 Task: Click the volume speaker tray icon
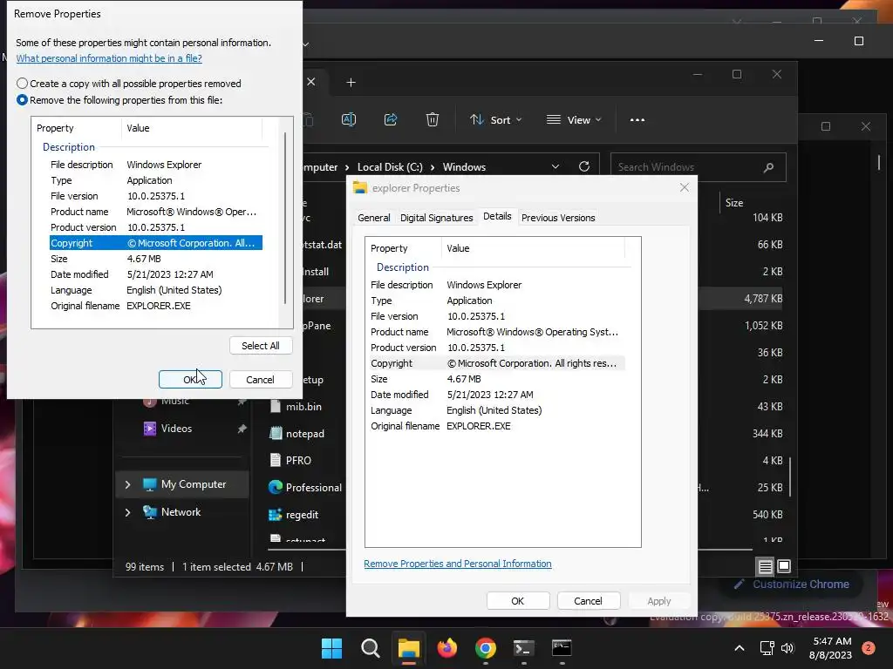click(x=787, y=648)
